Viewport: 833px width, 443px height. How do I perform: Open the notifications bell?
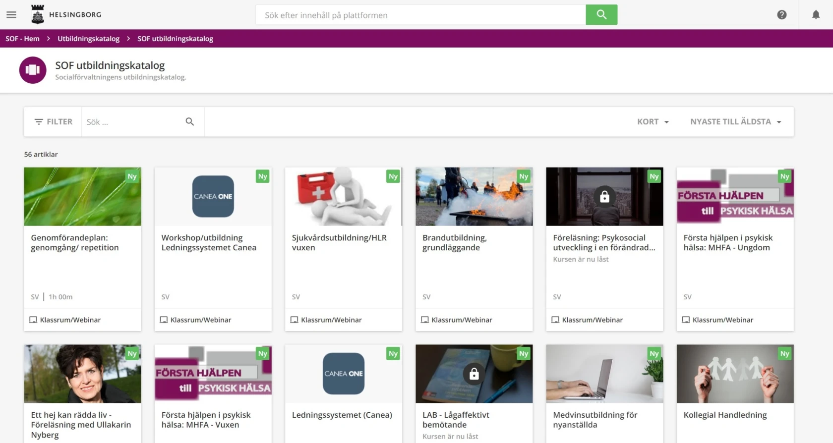[x=816, y=15]
